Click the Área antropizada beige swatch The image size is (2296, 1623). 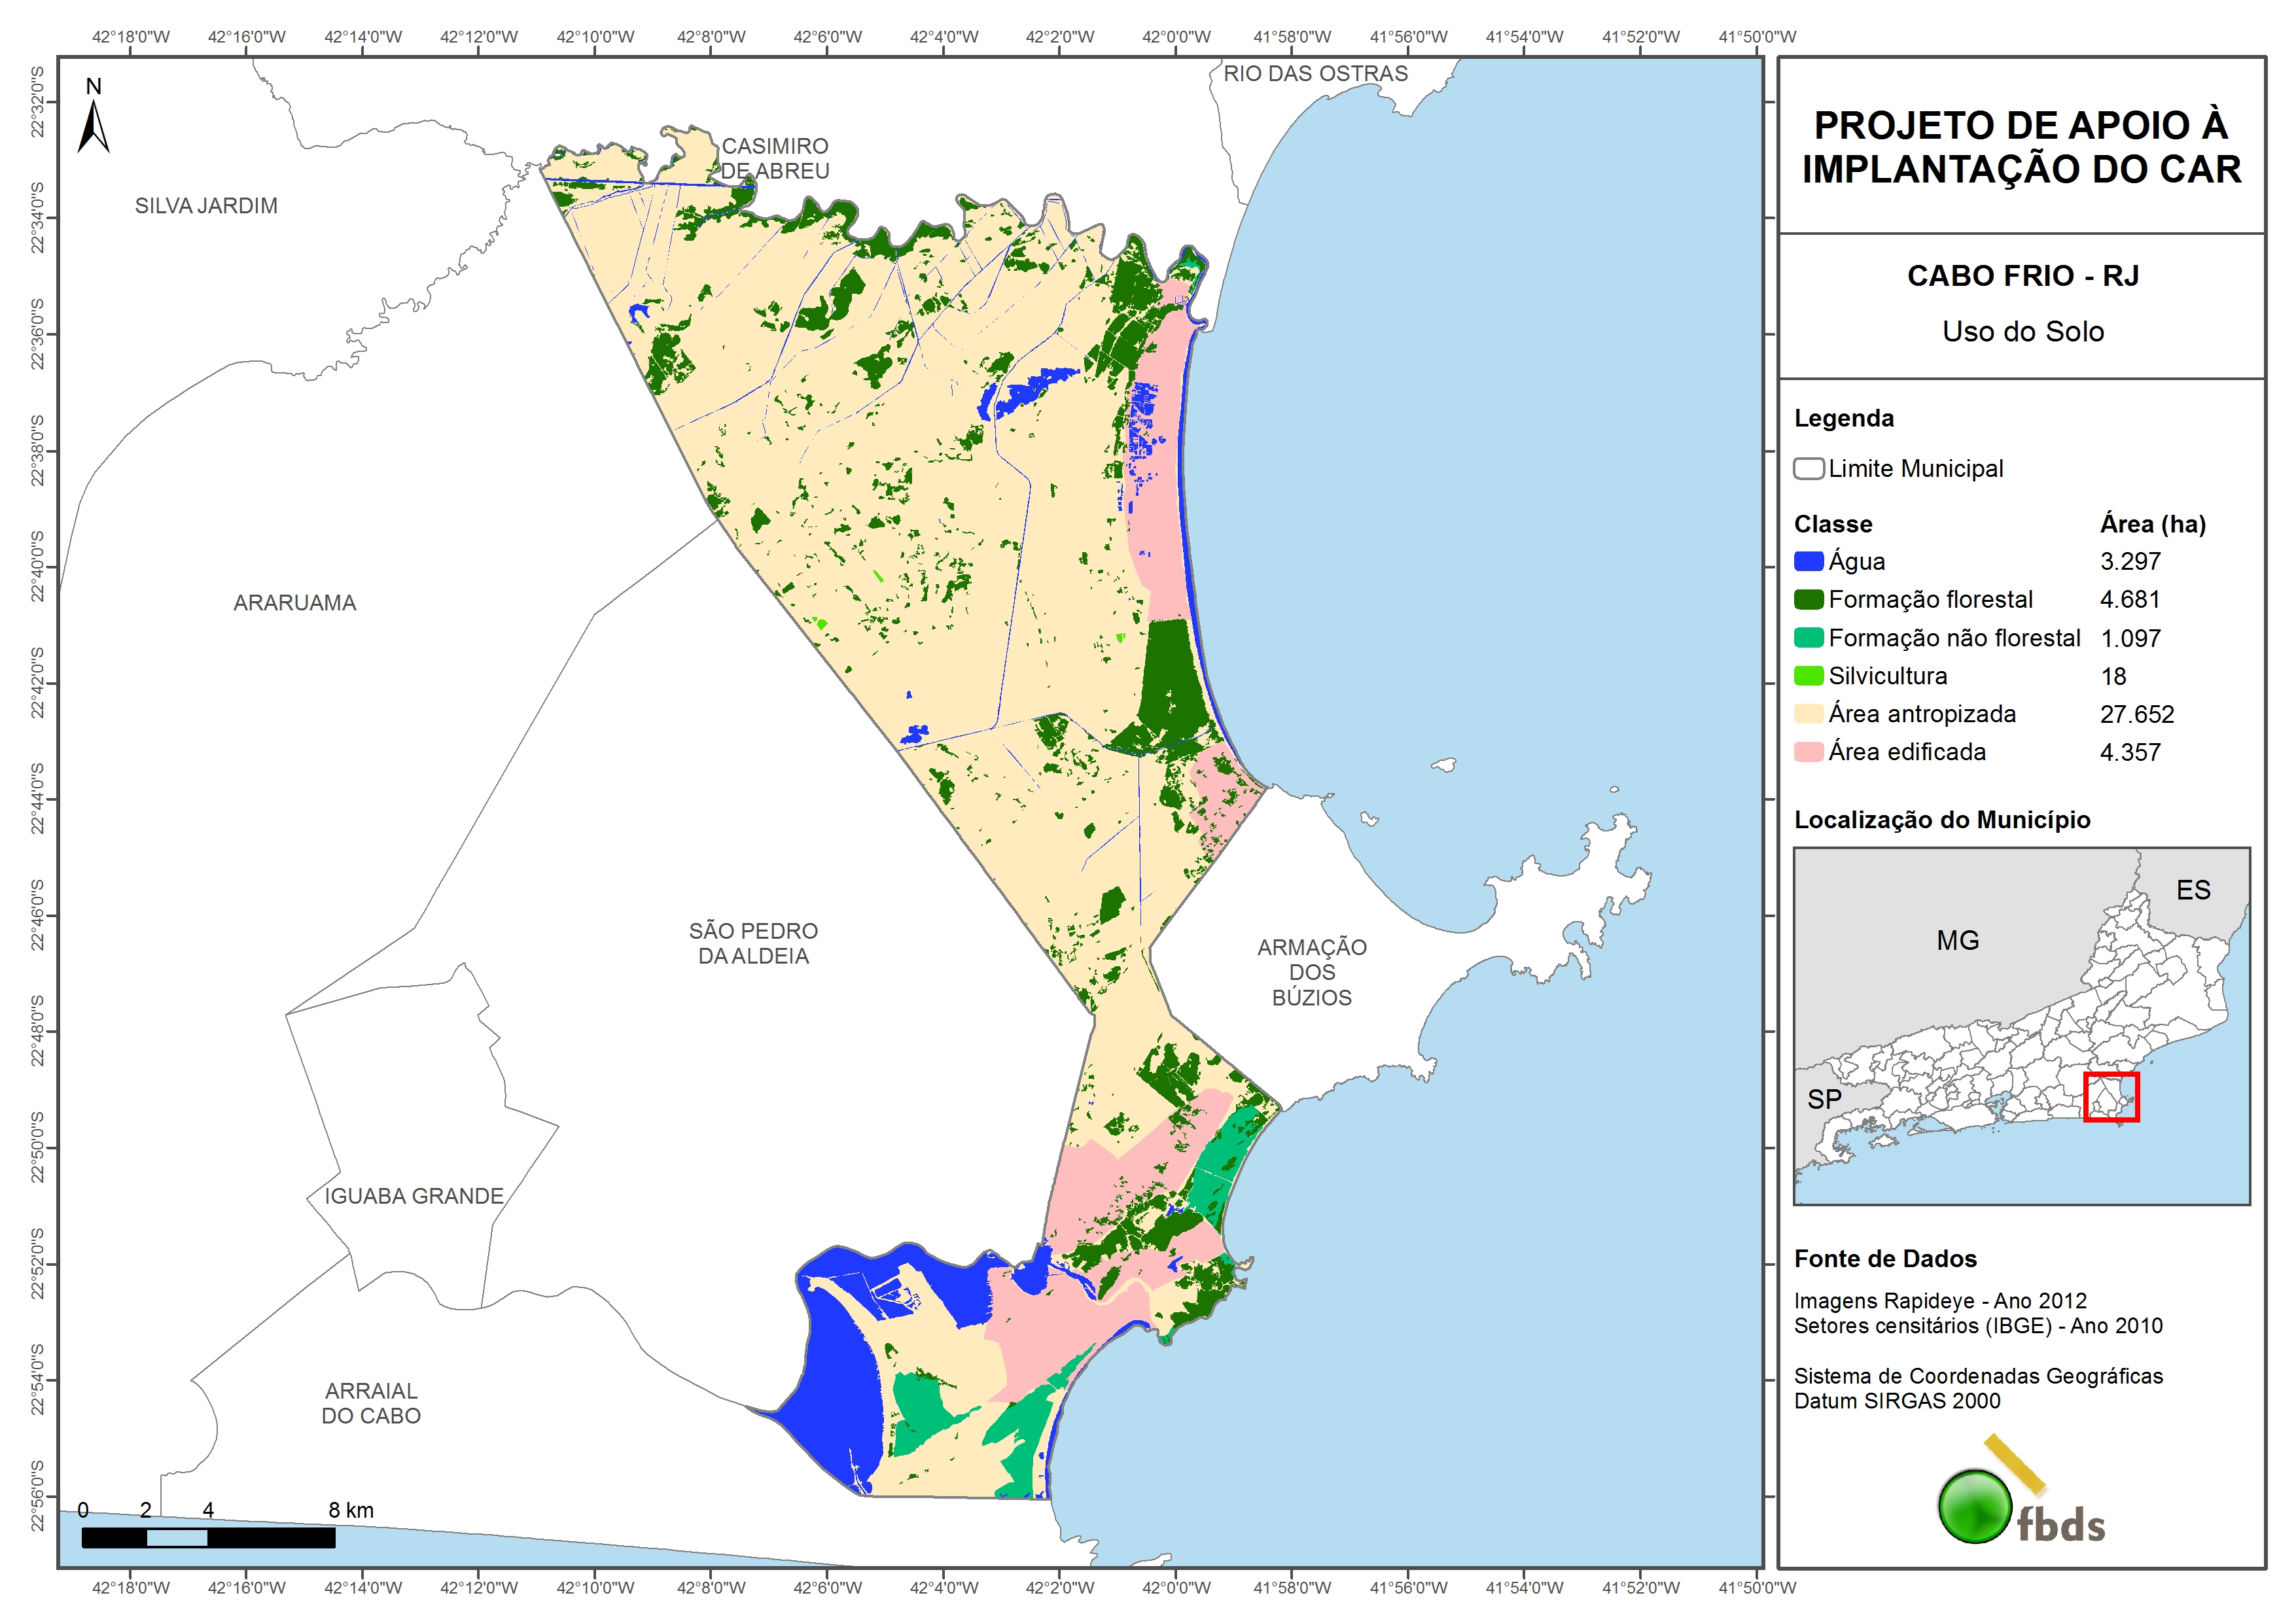[x=1808, y=714]
